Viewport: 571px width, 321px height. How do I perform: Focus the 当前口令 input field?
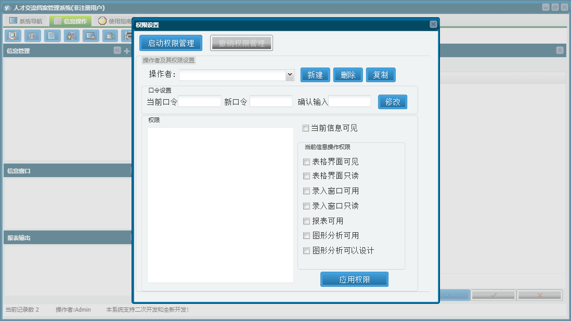click(199, 101)
